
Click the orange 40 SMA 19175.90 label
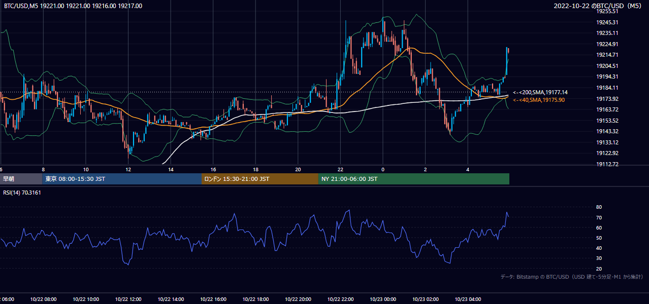pos(539,100)
